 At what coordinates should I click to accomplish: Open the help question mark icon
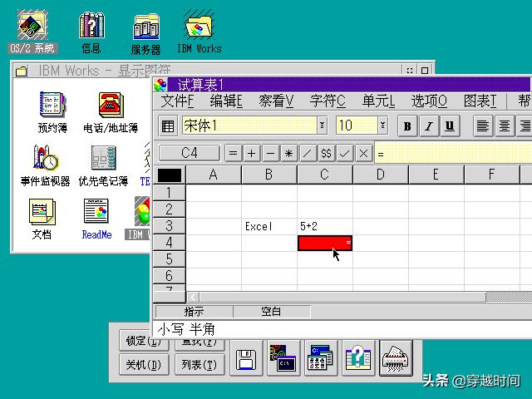click(357, 358)
